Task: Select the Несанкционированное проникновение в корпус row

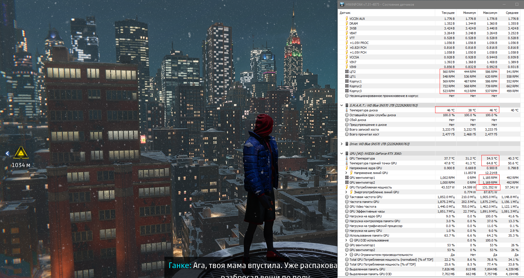Action: pyautogui.click(x=429, y=96)
